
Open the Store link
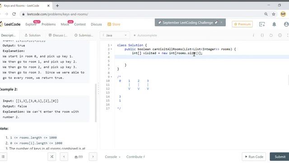pos(114,24)
